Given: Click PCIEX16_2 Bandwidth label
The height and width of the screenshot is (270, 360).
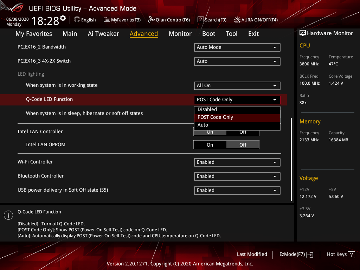Looking at the screenshot, I should (41, 47).
